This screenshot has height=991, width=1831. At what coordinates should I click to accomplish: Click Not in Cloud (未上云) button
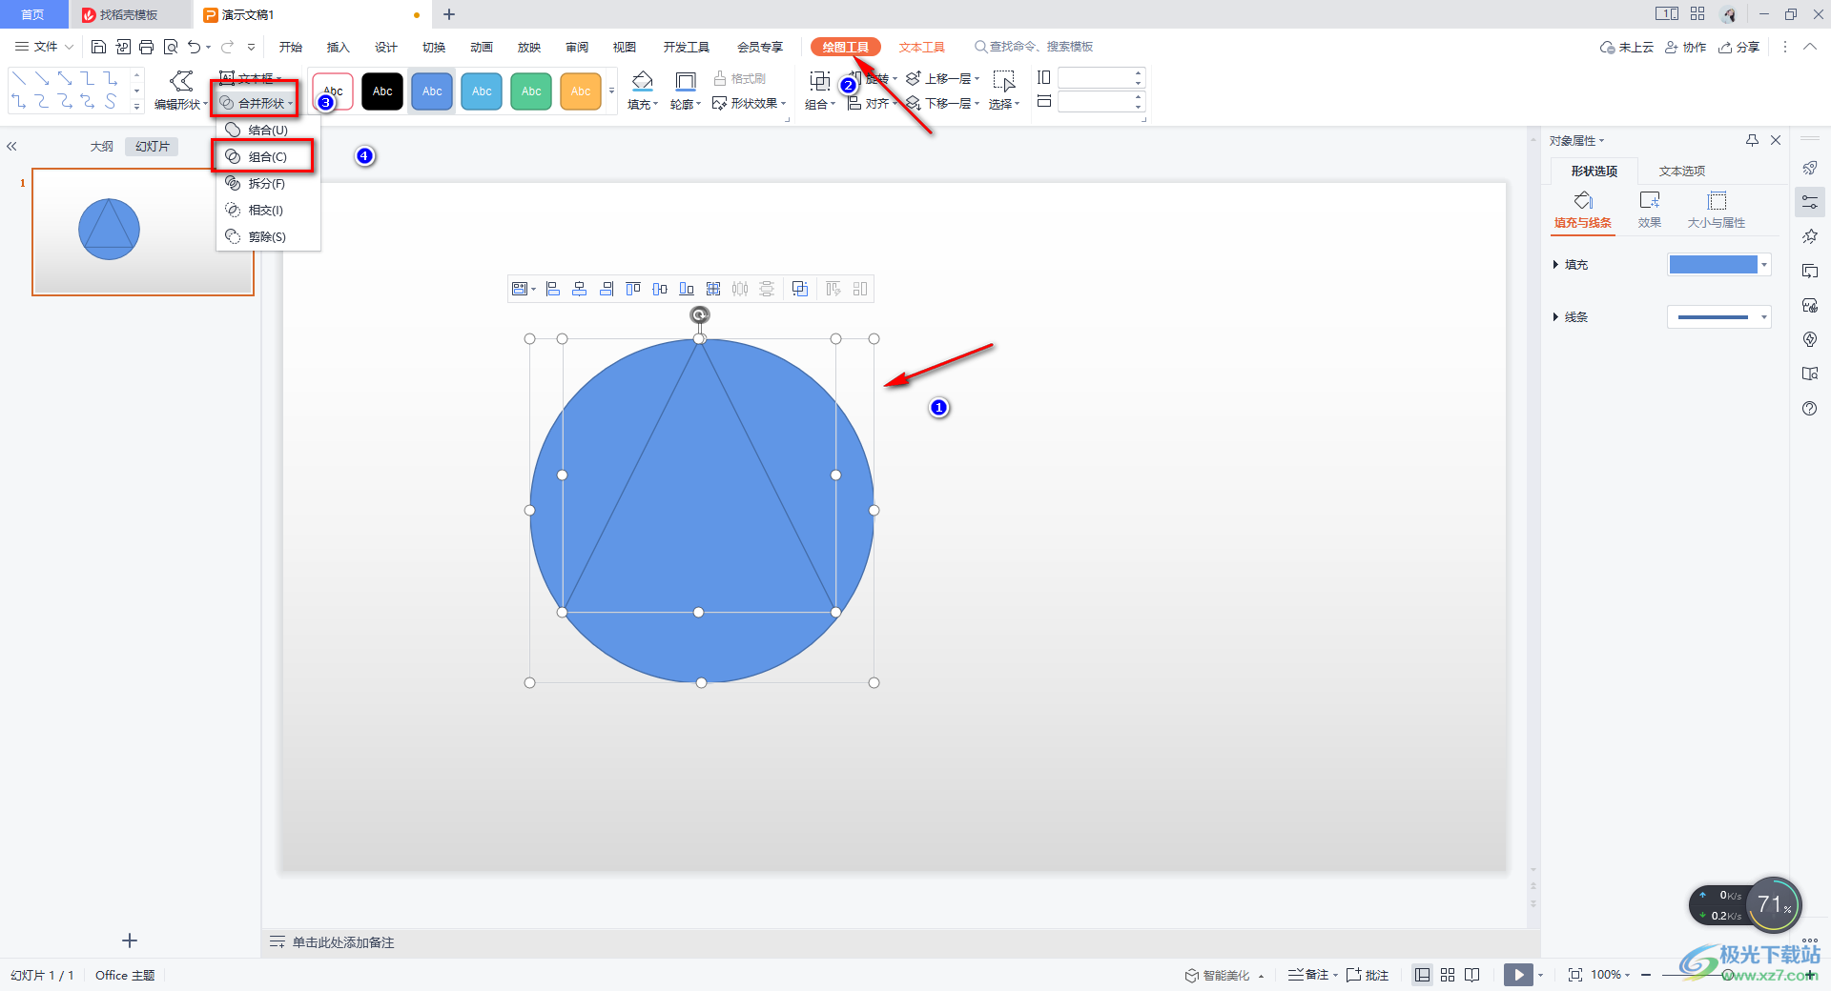point(1627,47)
